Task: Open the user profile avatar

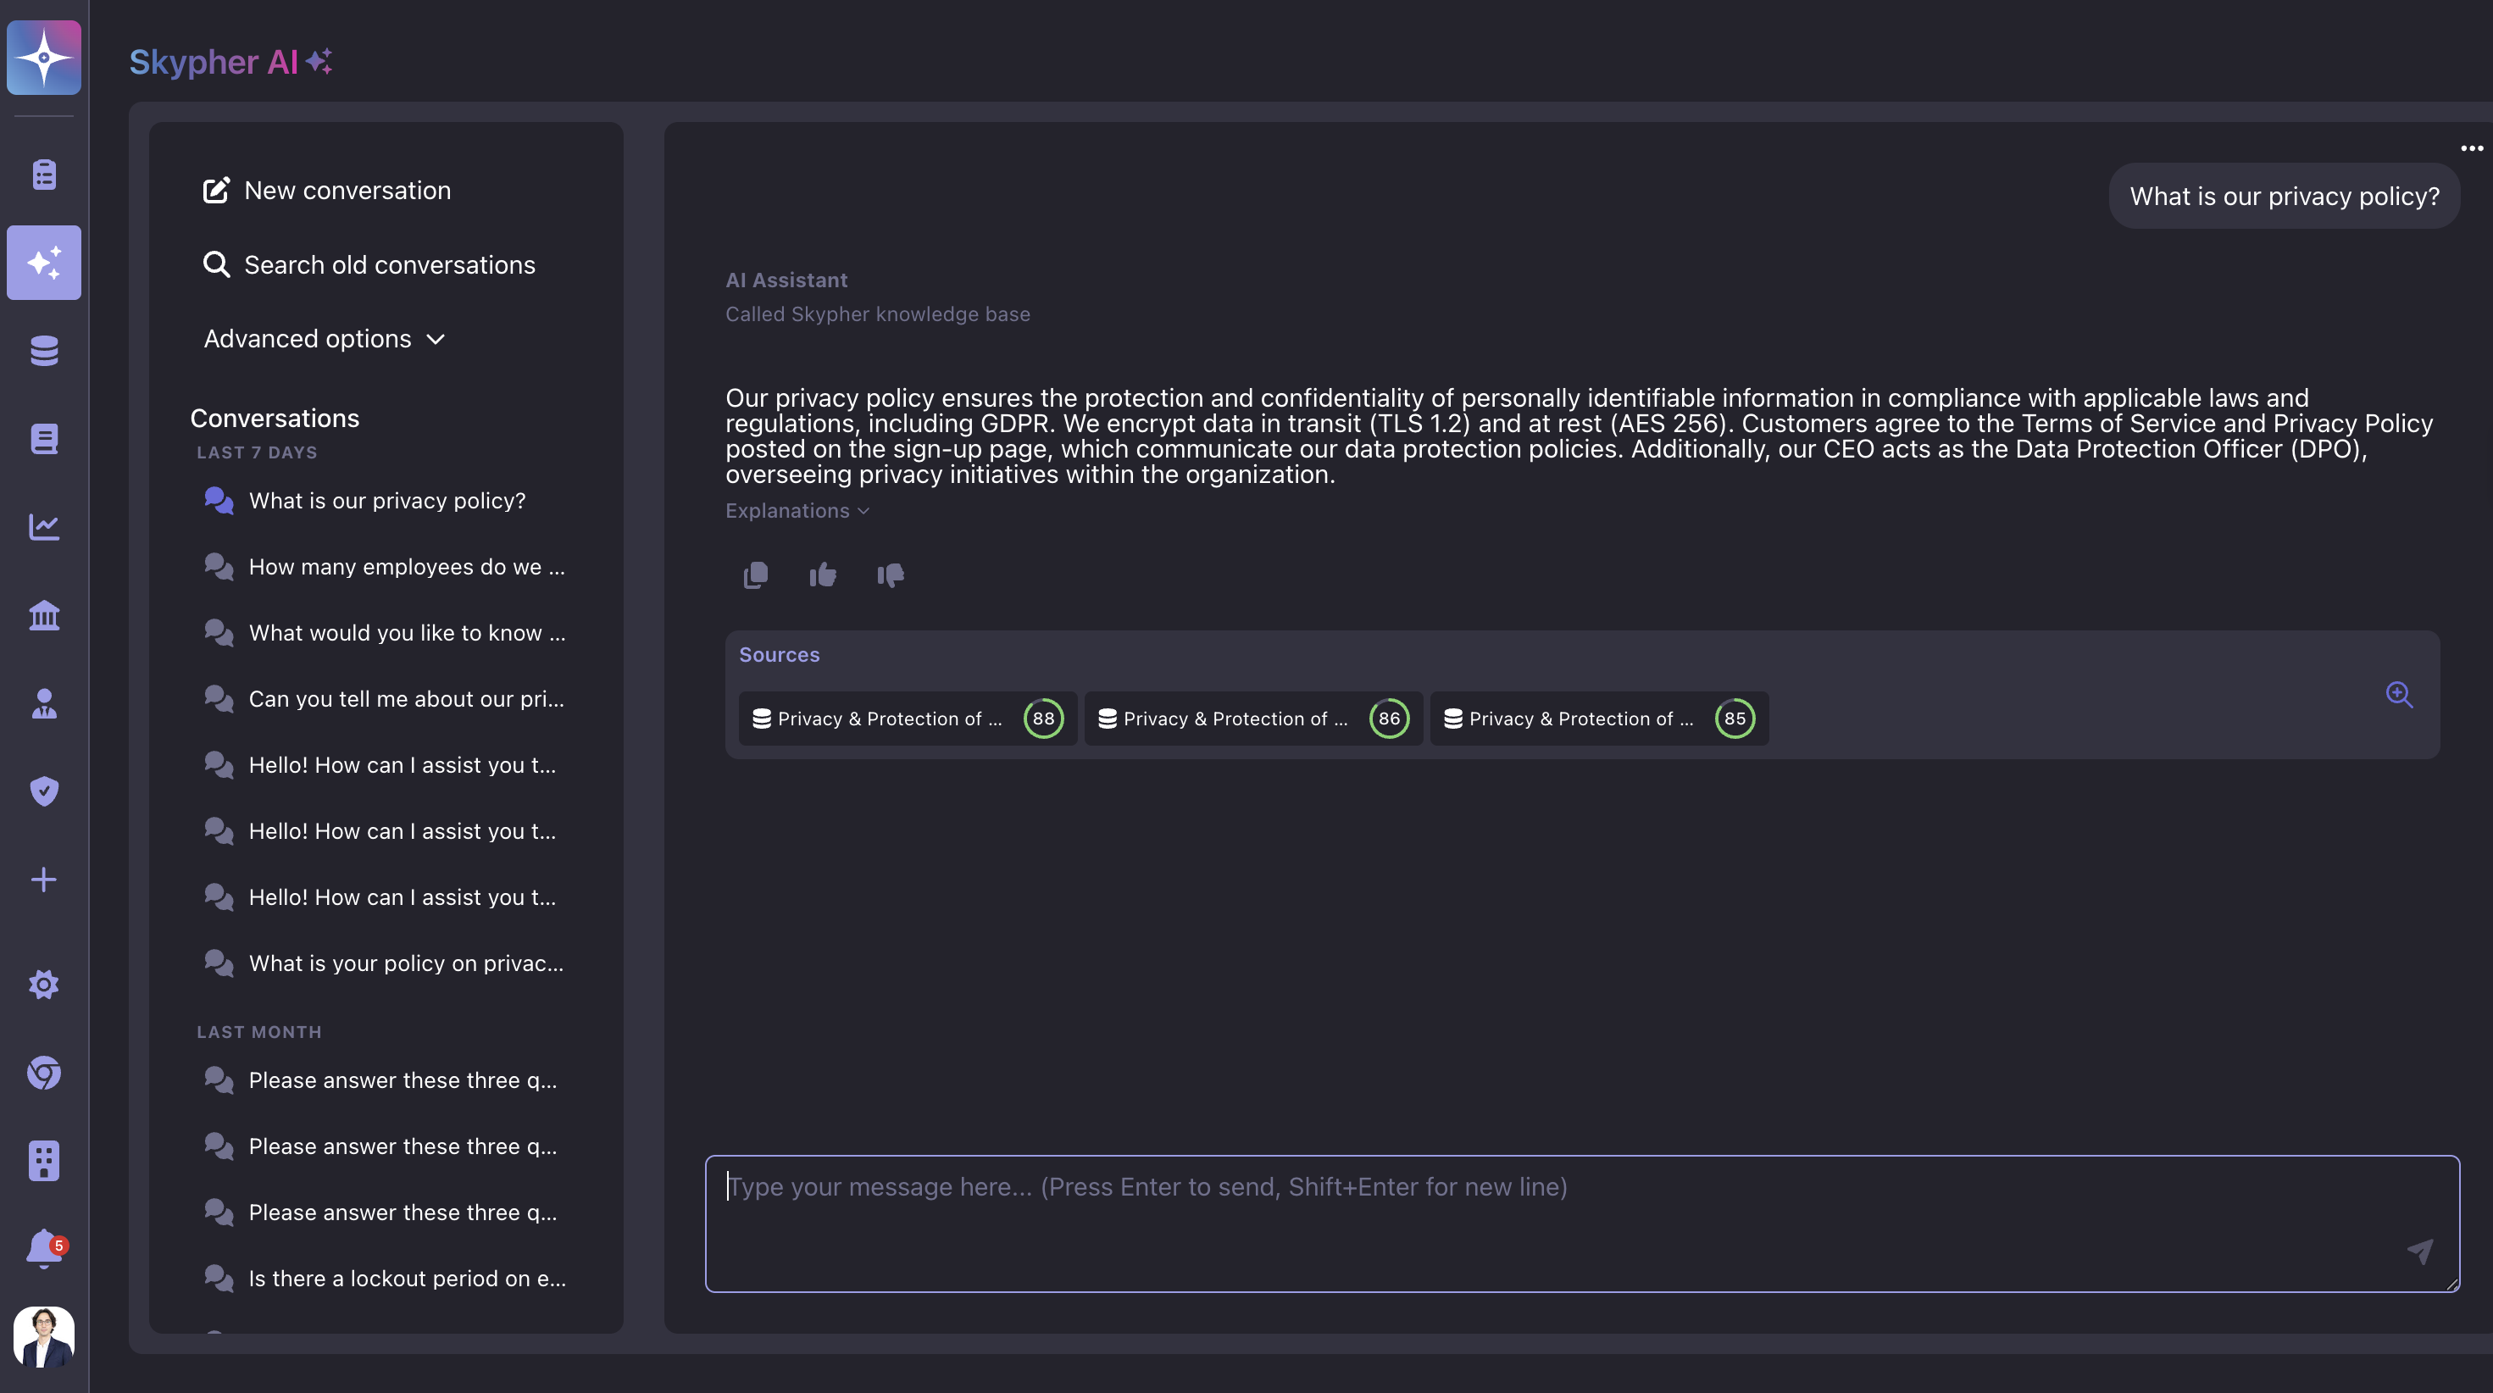Action: pos(43,1336)
